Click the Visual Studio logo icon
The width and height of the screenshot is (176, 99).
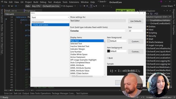point(2,2)
